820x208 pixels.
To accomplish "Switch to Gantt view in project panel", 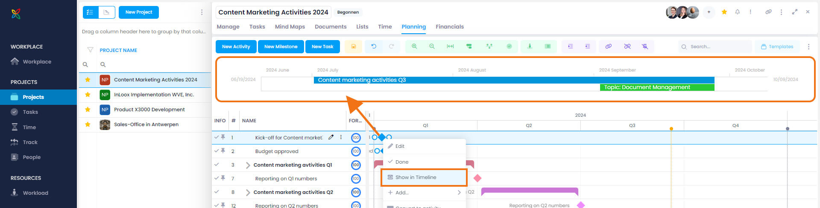I will tap(107, 12).
